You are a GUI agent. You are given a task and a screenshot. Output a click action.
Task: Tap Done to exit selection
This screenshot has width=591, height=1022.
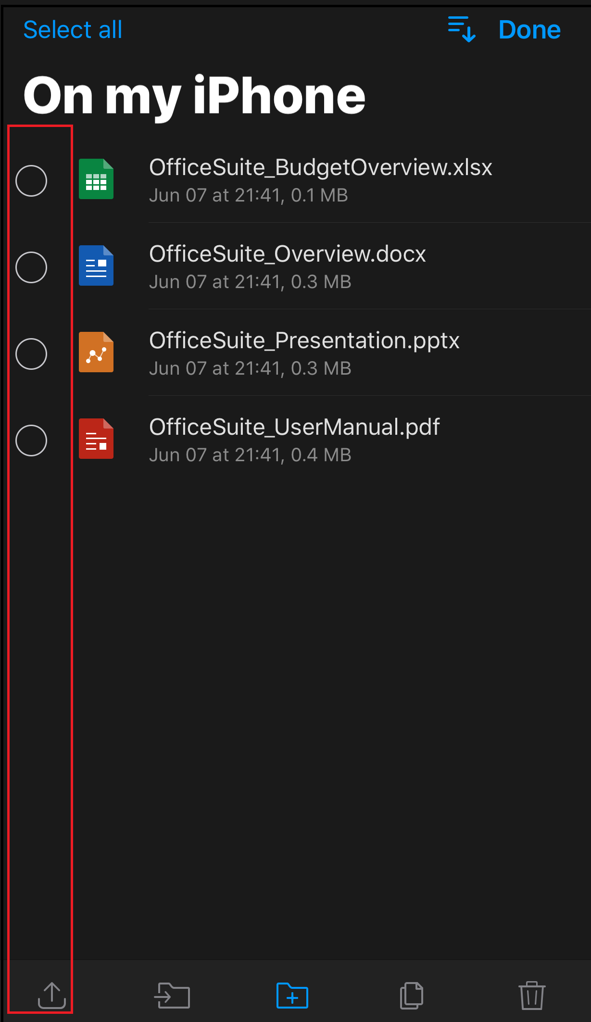pos(529,30)
